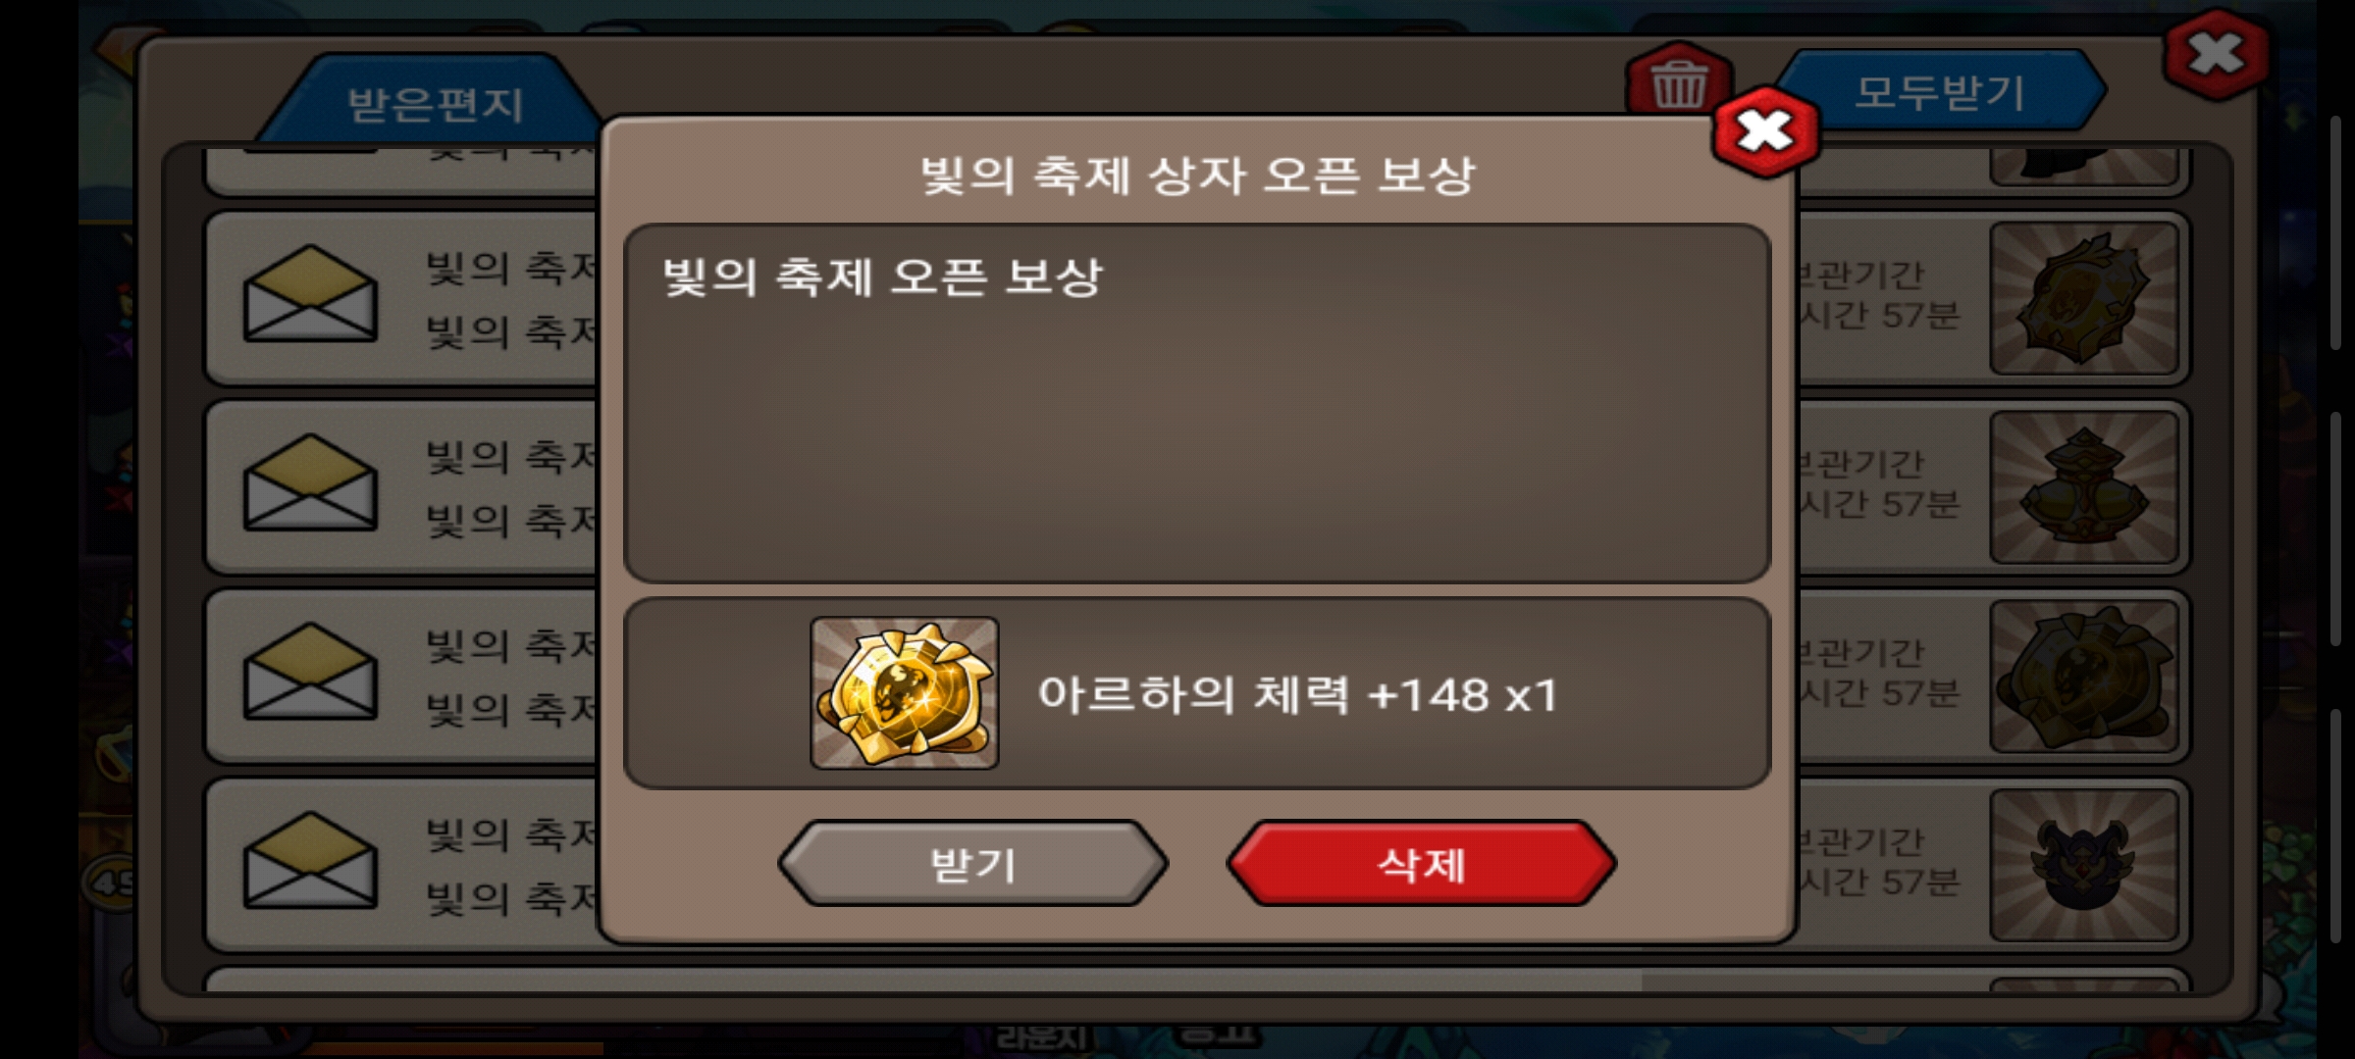Open the second envelope mail icon
Viewport: 2355px width, 1059px height.
[310, 483]
